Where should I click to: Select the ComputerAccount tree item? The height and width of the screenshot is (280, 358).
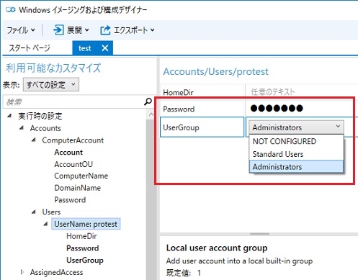point(73,140)
